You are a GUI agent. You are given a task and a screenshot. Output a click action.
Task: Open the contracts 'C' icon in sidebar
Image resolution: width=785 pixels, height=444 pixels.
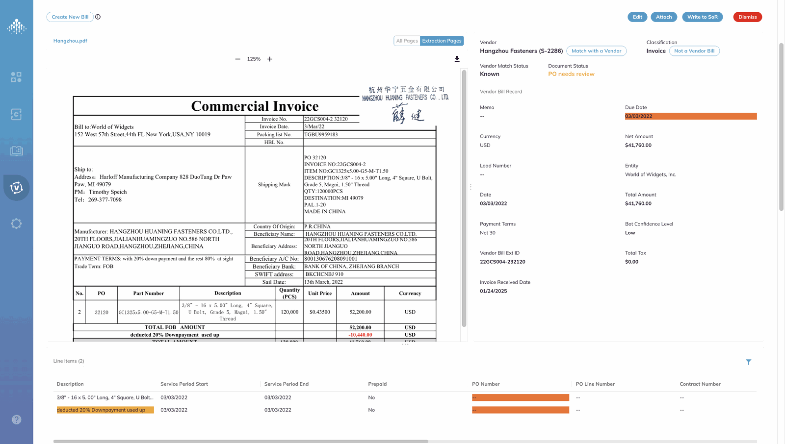[16, 114]
